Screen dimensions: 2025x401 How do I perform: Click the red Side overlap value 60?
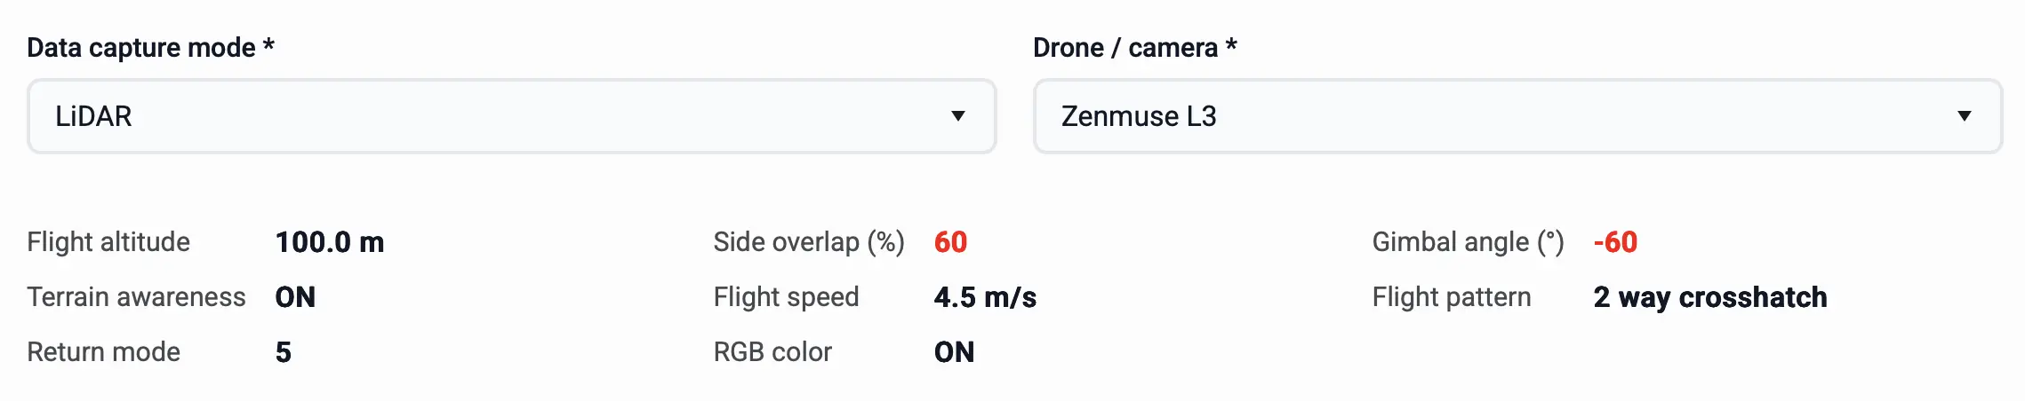(950, 242)
